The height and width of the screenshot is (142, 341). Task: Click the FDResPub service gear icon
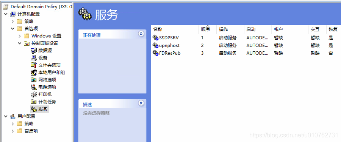coord(155,53)
